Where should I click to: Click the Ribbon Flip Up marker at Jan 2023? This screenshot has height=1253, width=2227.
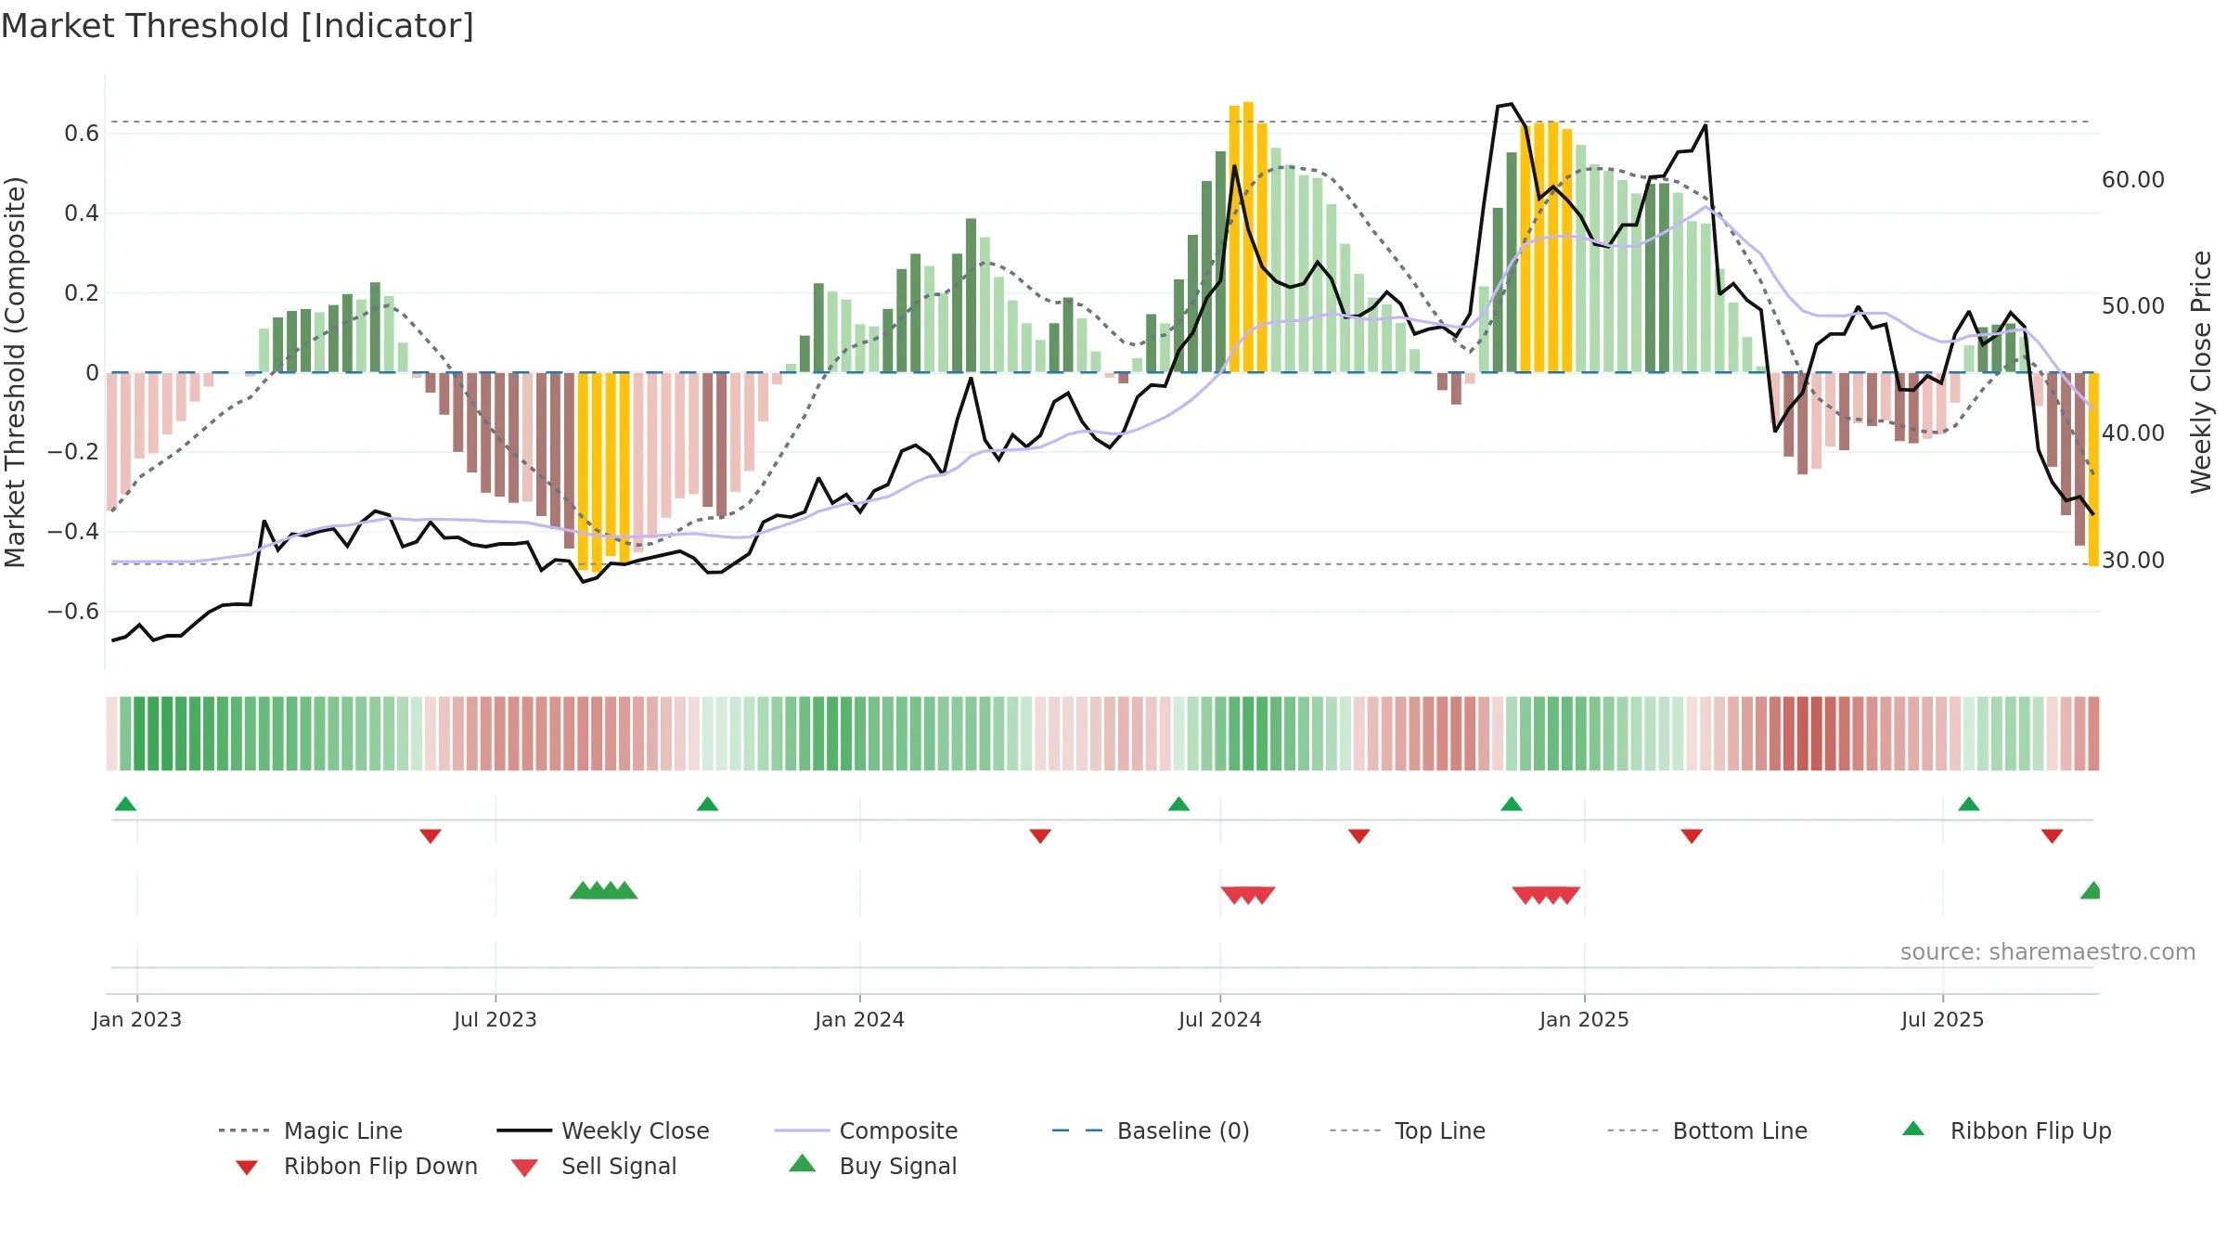[x=125, y=804]
